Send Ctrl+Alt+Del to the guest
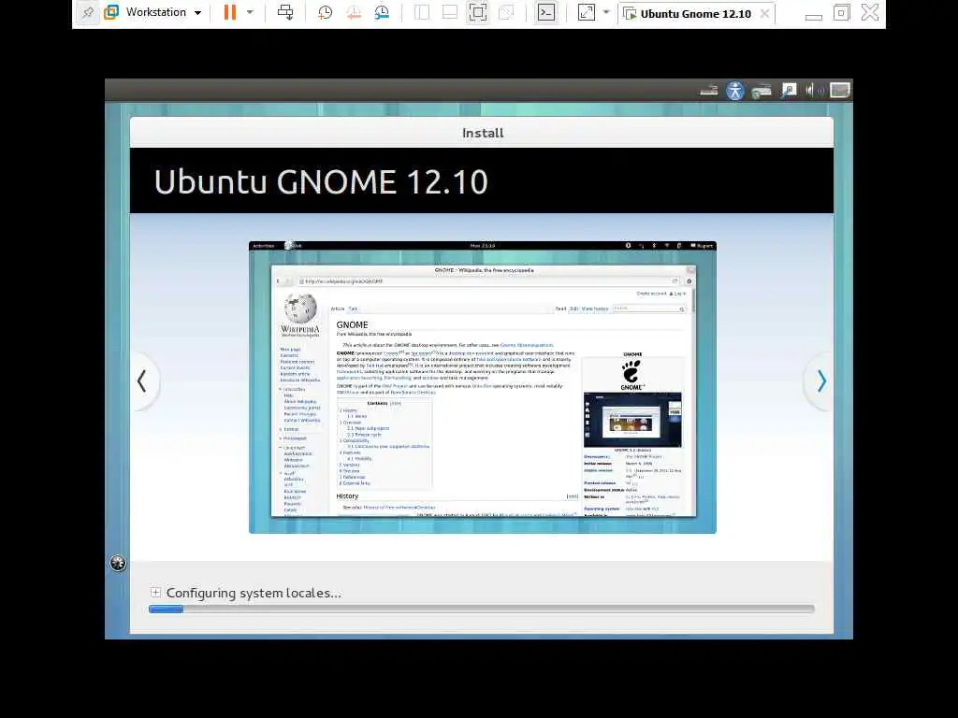 point(285,12)
